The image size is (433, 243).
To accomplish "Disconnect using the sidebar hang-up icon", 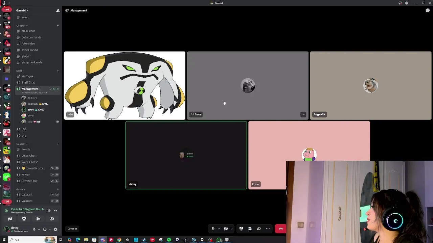I will 55,211.
